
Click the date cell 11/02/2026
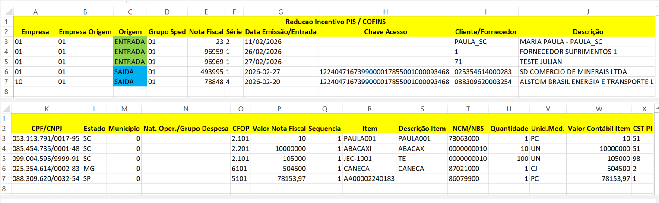click(x=281, y=42)
